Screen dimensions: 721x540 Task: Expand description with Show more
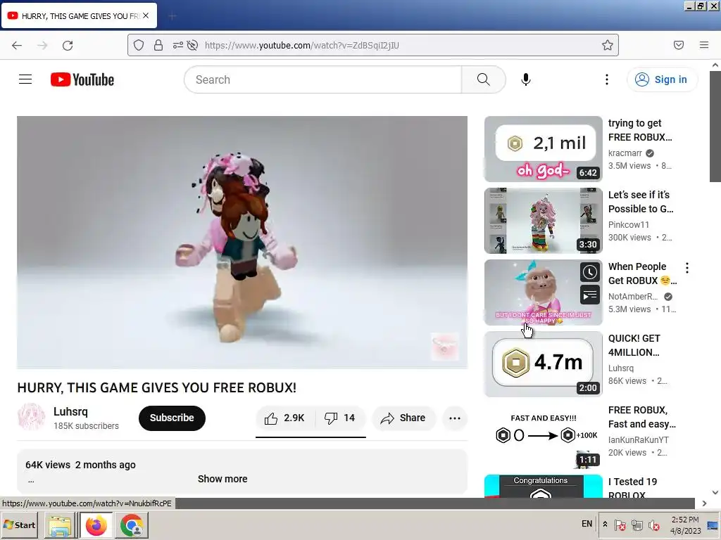point(222,478)
